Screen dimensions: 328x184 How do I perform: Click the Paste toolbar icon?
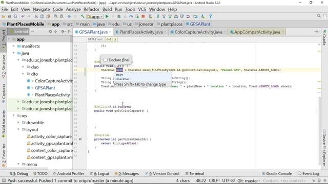48,16
